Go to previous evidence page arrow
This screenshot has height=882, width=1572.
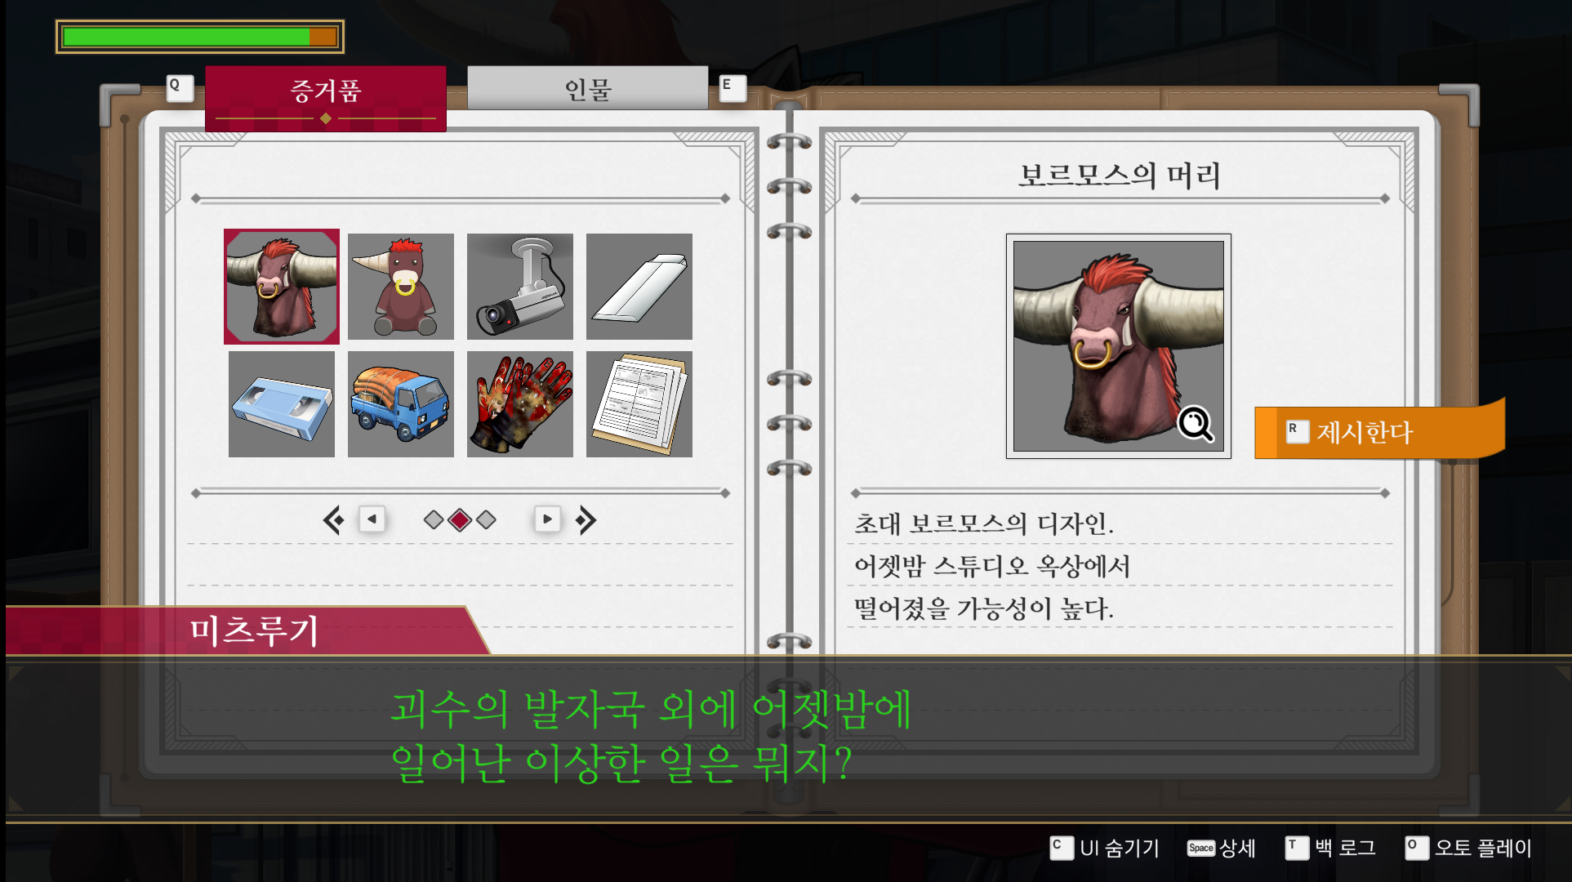pyautogui.click(x=372, y=519)
